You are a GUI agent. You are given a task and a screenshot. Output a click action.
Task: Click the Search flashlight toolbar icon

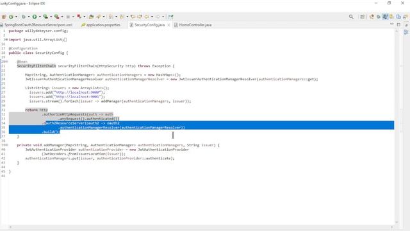[99, 17]
